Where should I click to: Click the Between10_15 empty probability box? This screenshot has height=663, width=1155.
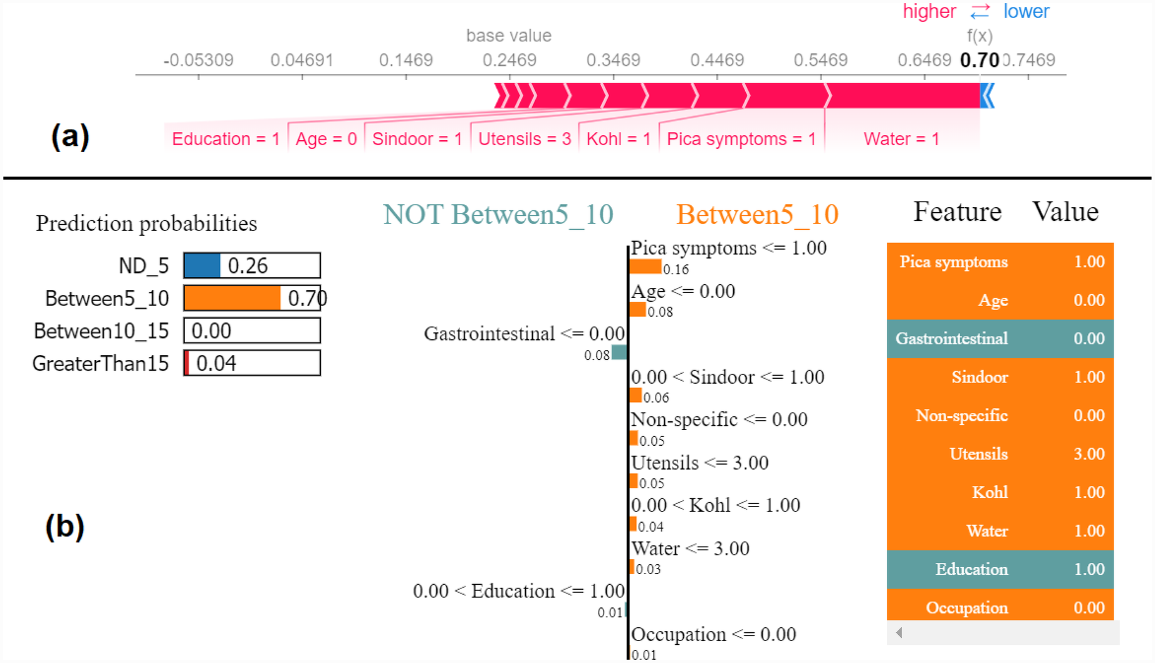click(252, 331)
